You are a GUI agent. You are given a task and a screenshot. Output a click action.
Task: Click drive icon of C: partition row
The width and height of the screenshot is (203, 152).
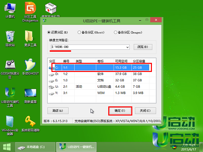(51, 68)
